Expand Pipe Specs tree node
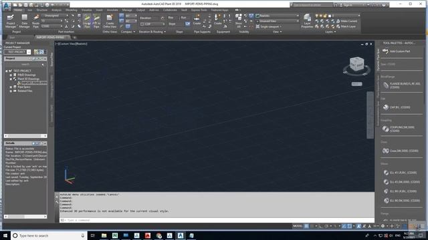Image resolution: width=428 pixels, height=240 pixels. pyautogui.click(x=11, y=87)
